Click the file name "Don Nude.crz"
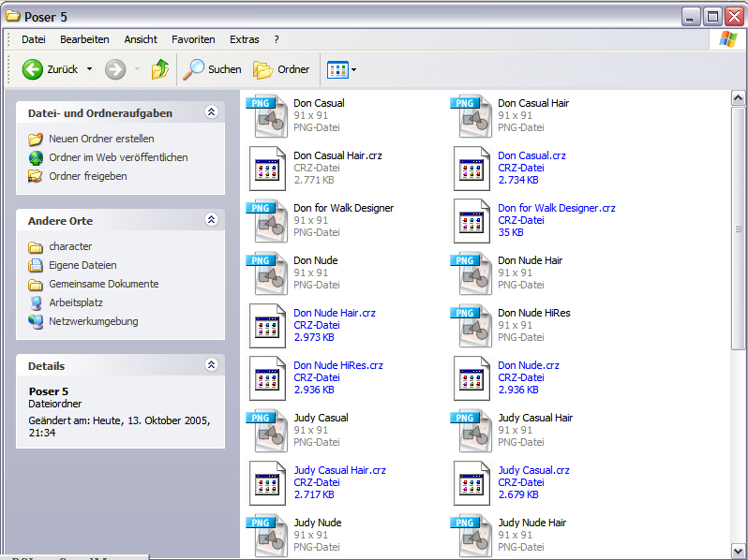 point(529,365)
